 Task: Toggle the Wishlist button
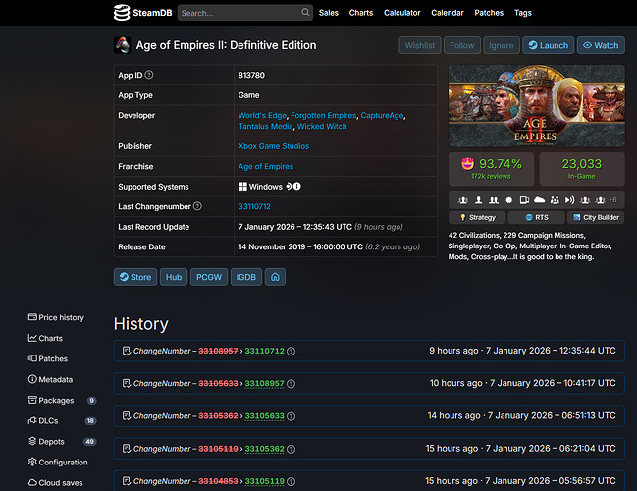point(420,45)
